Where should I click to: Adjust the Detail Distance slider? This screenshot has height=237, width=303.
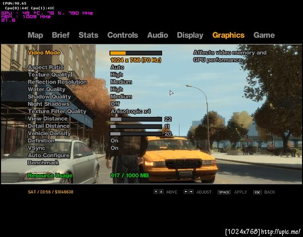pyautogui.click(x=136, y=126)
